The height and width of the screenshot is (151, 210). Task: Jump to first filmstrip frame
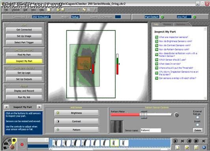182,141
